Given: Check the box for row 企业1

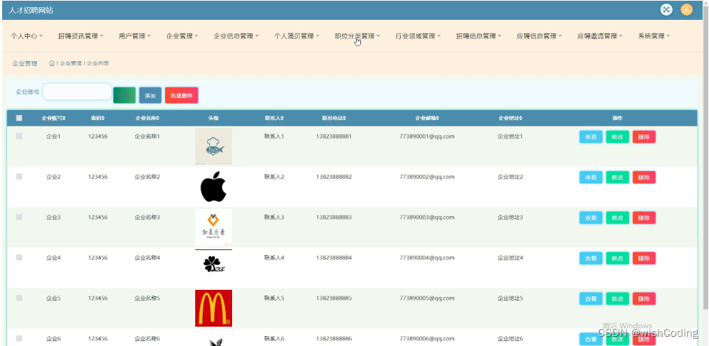Looking at the screenshot, I should 19,136.
